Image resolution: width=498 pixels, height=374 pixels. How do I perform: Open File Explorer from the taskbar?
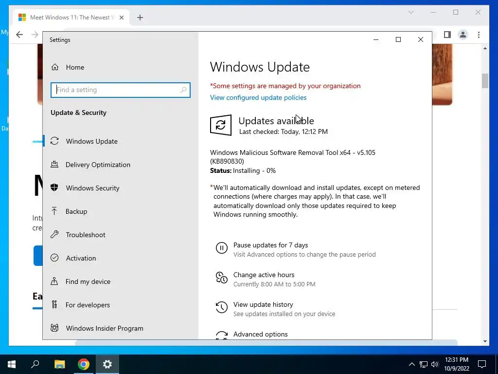pos(59,364)
